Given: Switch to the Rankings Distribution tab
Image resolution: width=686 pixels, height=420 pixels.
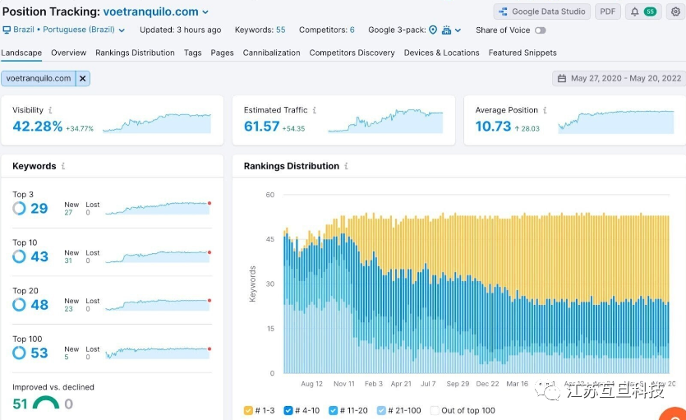Looking at the screenshot, I should pos(135,53).
